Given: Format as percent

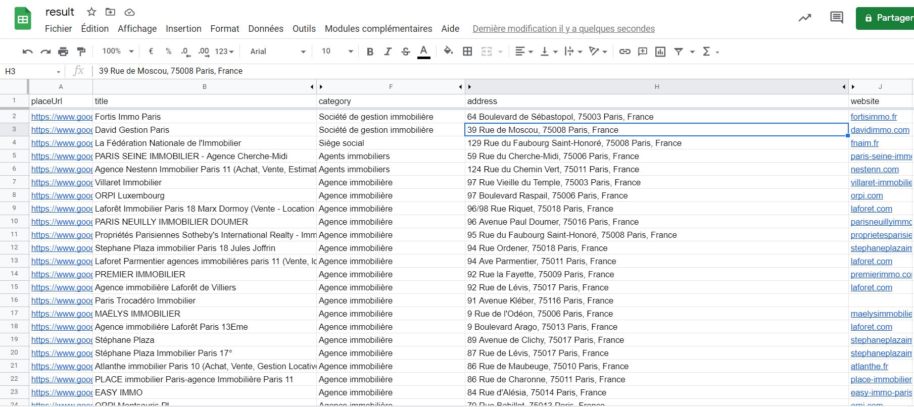Looking at the screenshot, I should click(169, 52).
